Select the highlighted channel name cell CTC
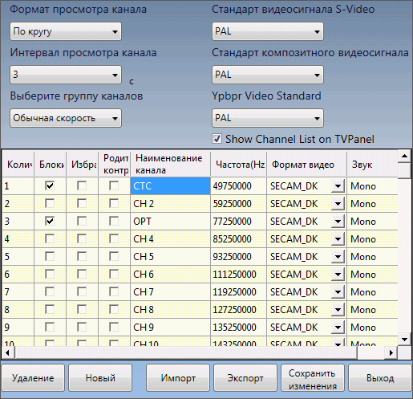Viewport: 413px width, 399px height. coord(170,185)
